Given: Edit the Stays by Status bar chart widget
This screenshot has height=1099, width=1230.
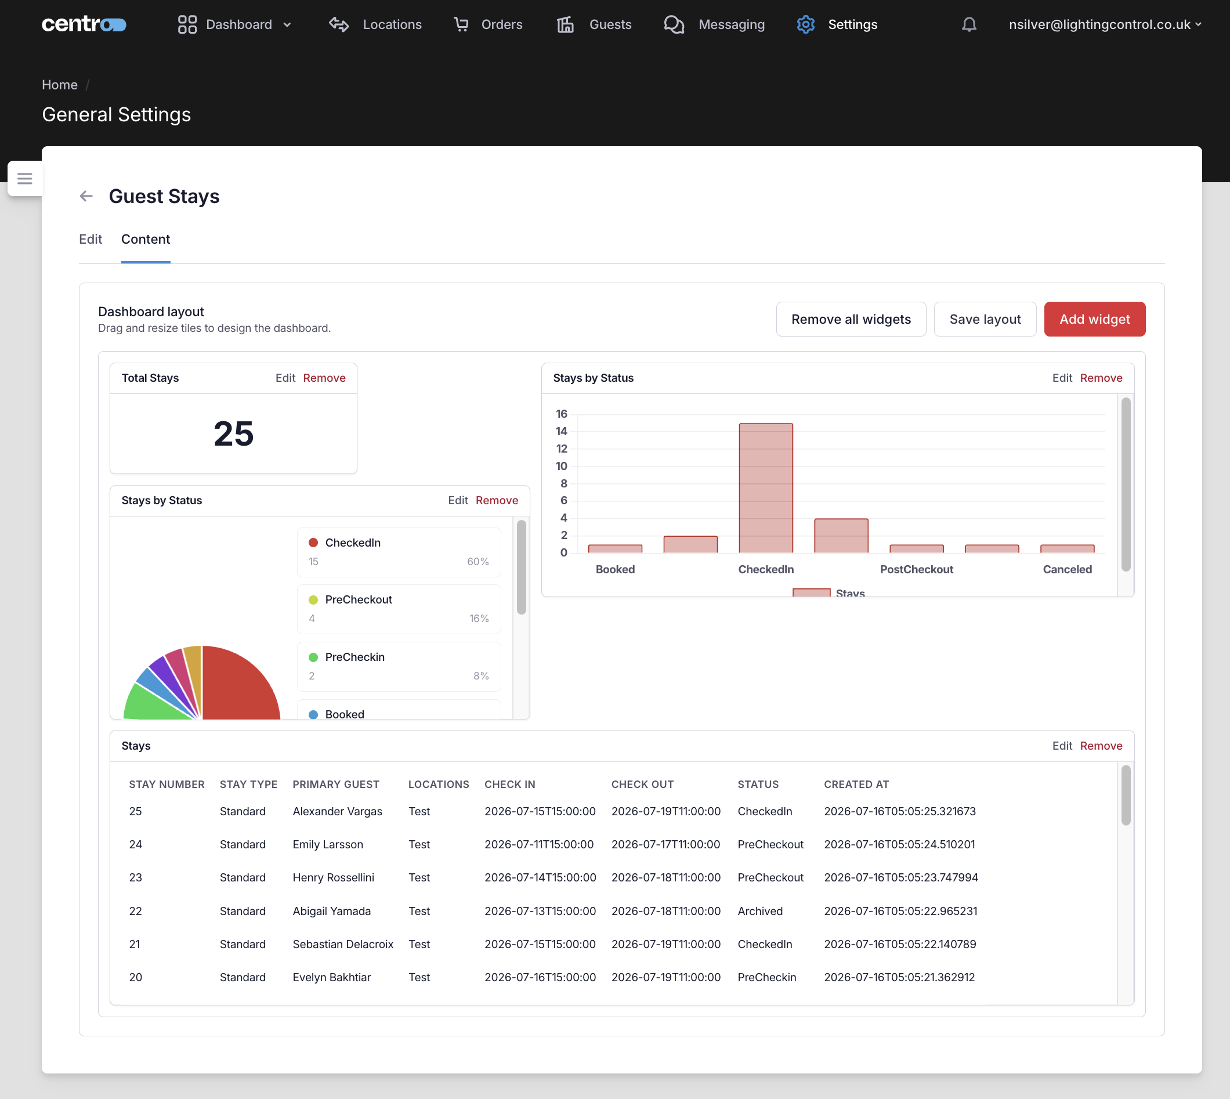Looking at the screenshot, I should coord(1062,378).
